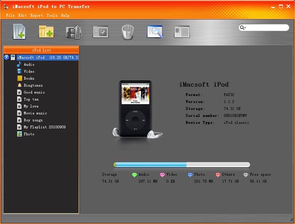Click the red Others legend gem
Image resolution: width=295 pixels, height=224 pixels.
218,175
